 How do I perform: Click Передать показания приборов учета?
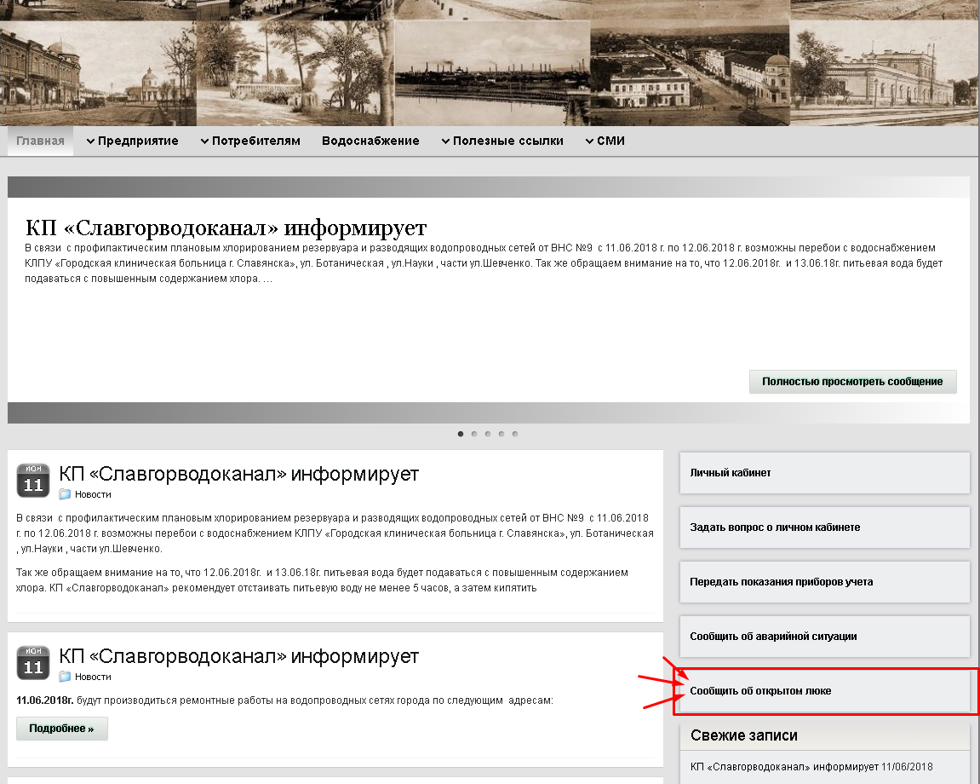click(x=824, y=582)
